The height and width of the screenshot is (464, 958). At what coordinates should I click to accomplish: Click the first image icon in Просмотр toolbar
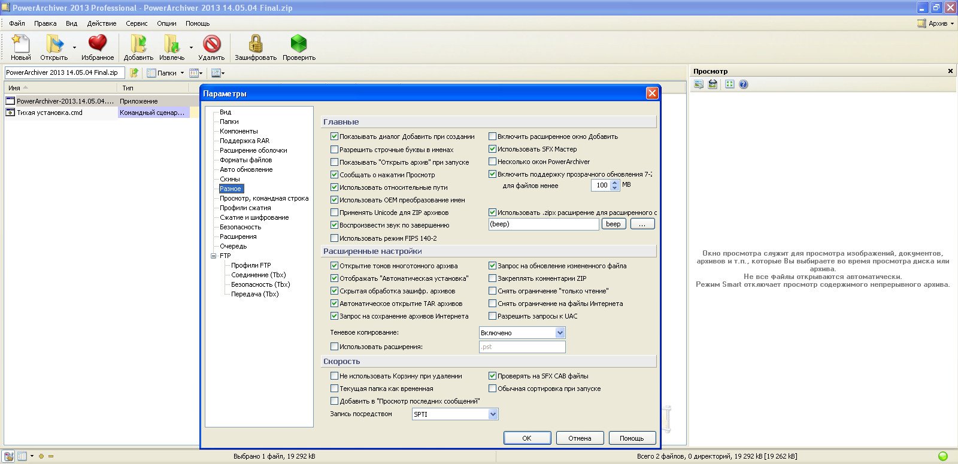699,84
